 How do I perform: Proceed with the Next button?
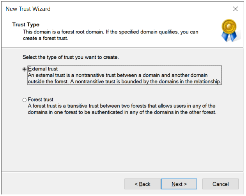[x=179, y=184]
